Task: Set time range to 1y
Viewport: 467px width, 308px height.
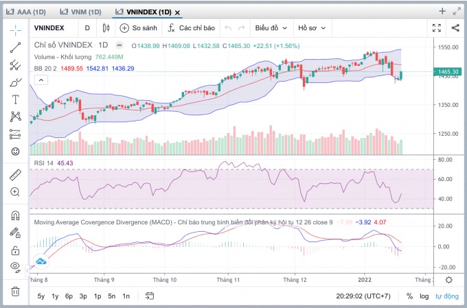Action: click(55, 296)
